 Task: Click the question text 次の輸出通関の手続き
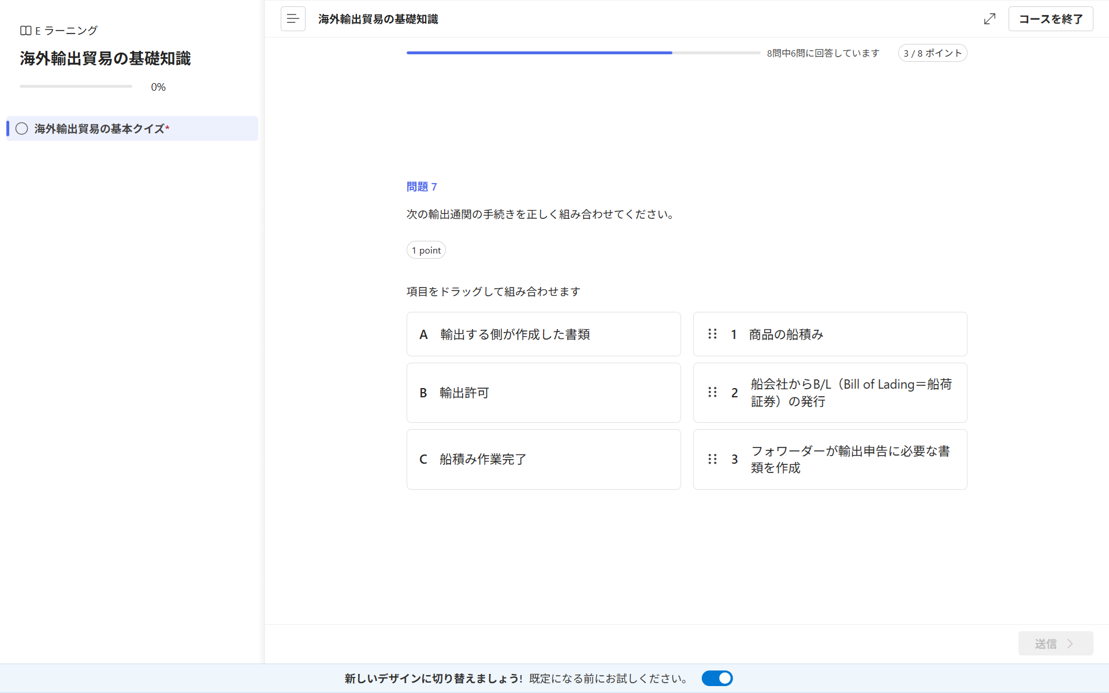pyautogui.click(x=541, y=214)
